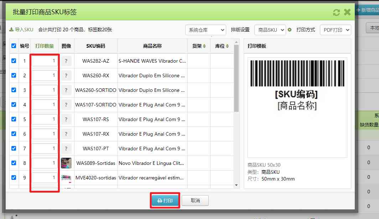Screen dimensions: 379x219
Task: Click the 取消 cancel button
Action: tap(195, 200)
